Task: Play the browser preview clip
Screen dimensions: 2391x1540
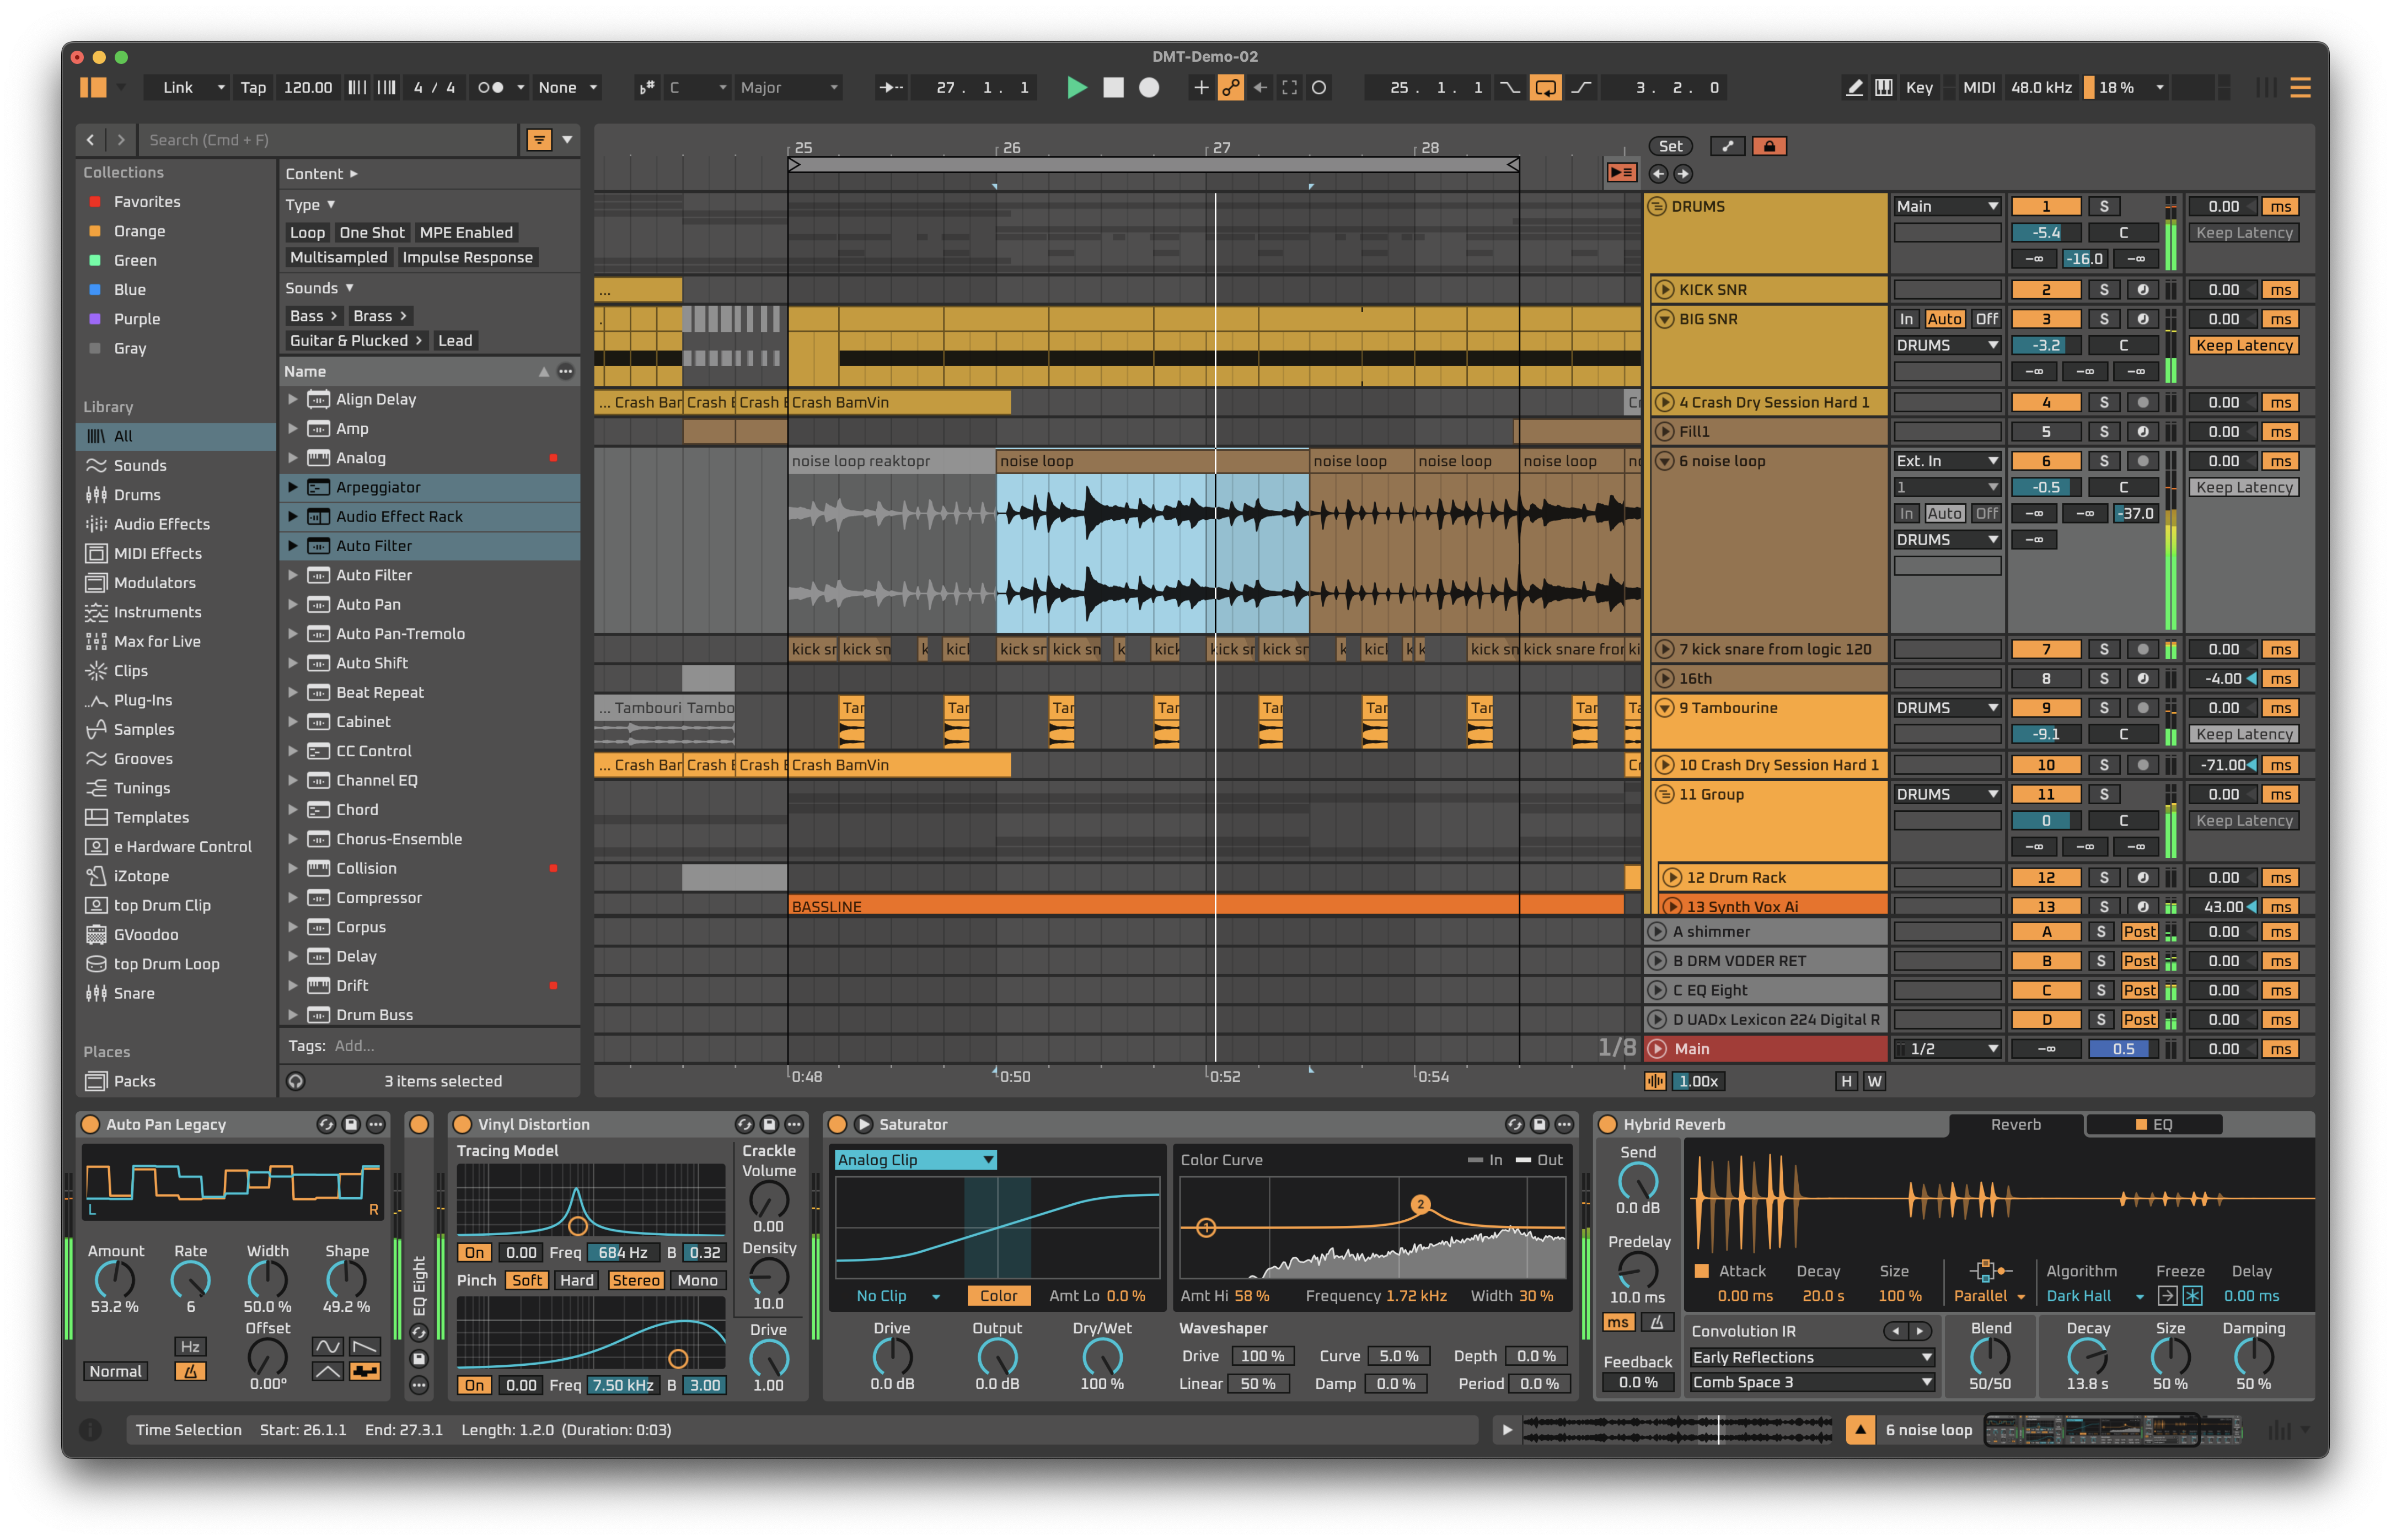Action: [1507, 1430]
